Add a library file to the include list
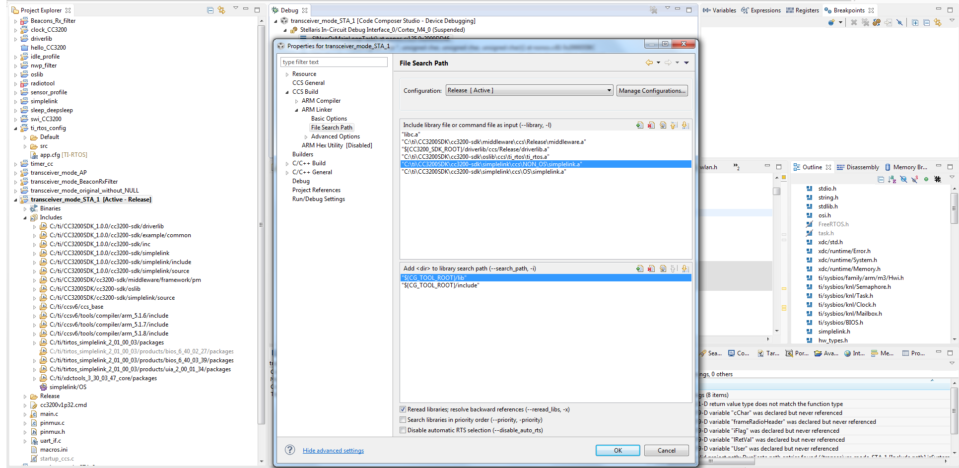959x468 pixels. (x=640, y=125)
